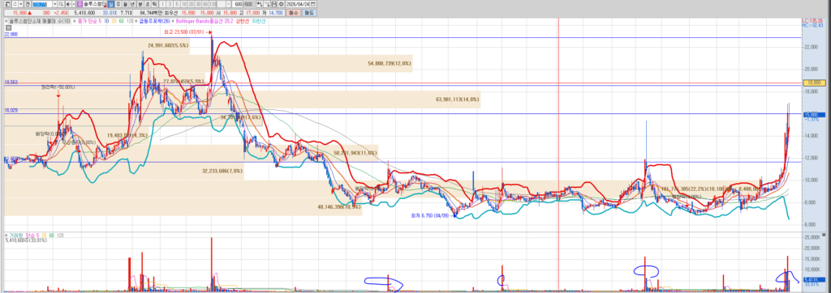Click the blue 매도 sell button

pyautogui.click(x=309, y=13)
